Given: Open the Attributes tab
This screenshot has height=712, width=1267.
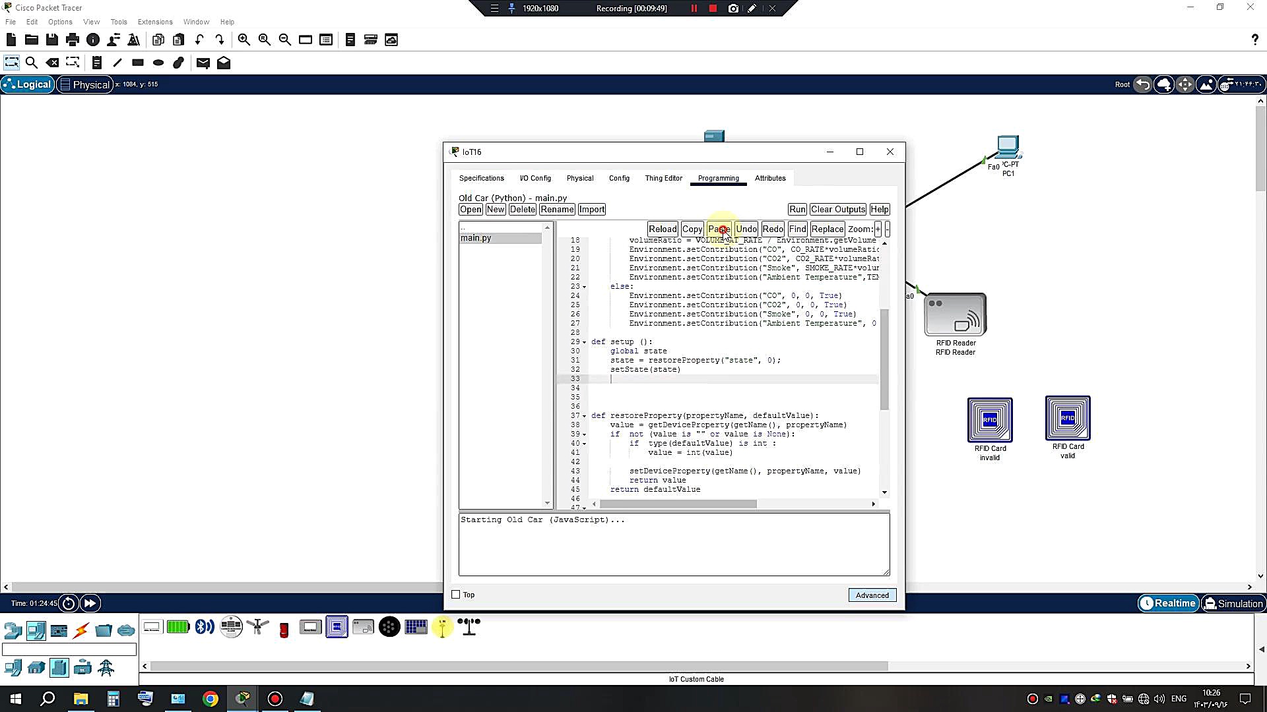Looking at the screenshot, I should (770, 178).
